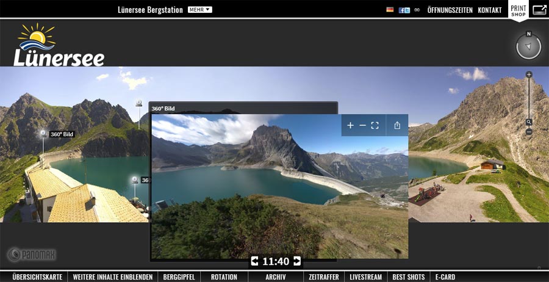Click the webcam hotspot pin above popup
The height and width of the screenshot is (282, 549).
point(139,103)
